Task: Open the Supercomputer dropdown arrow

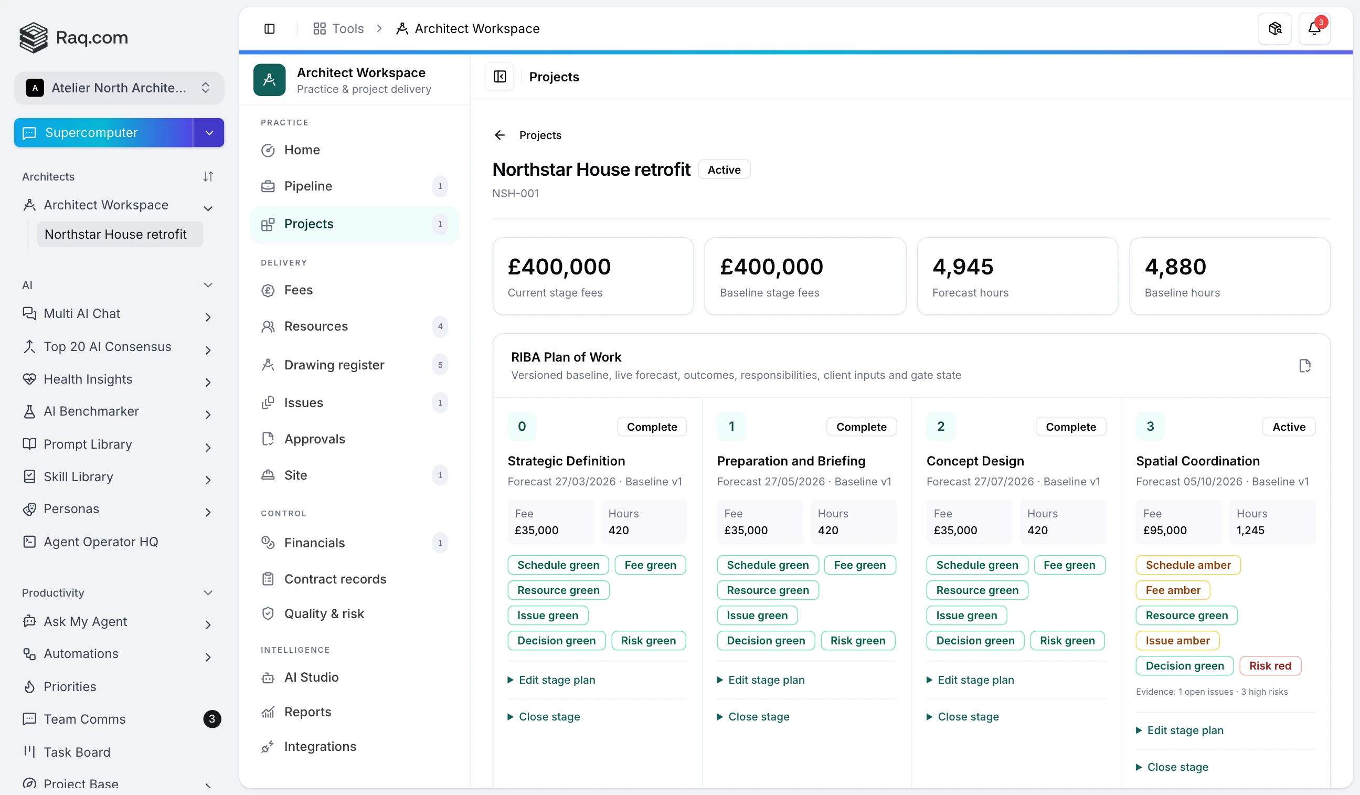Action: [x=209, y=133]
